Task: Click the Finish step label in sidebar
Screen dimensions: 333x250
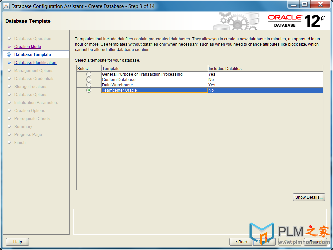Action: (20, 143)
